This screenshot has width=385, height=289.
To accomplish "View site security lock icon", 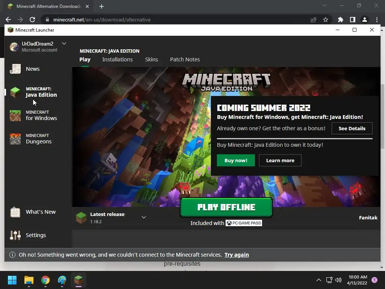I will 47,20.
